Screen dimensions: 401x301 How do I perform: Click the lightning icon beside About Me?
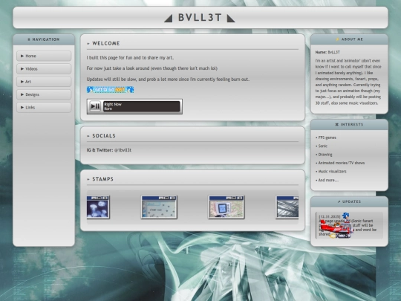(337, 39)
